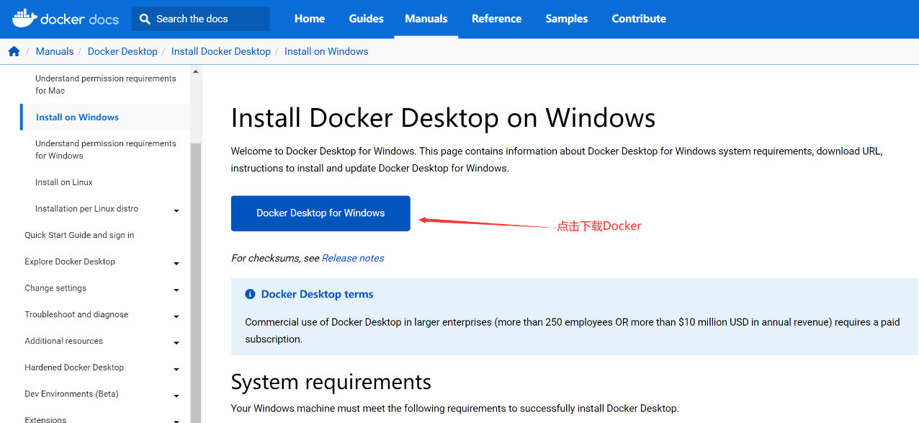The image size is (919, 423).
Task: Click Install Docker Desktop on Windows title
Action: [443, 118]
